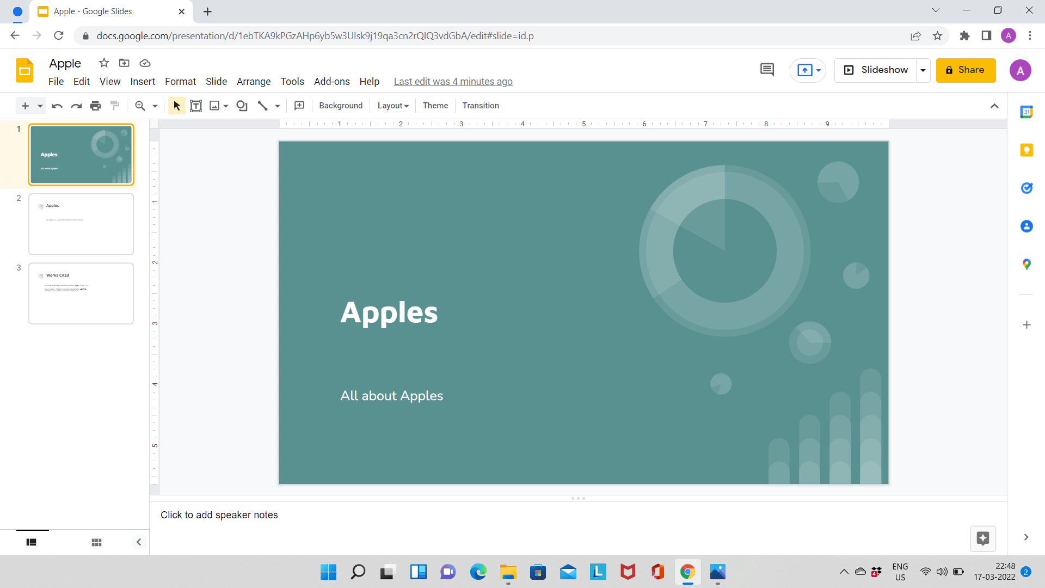Screen dimensions: 1045x588
Task: Click the comment icon button
Action: click(x=767, y=70)
